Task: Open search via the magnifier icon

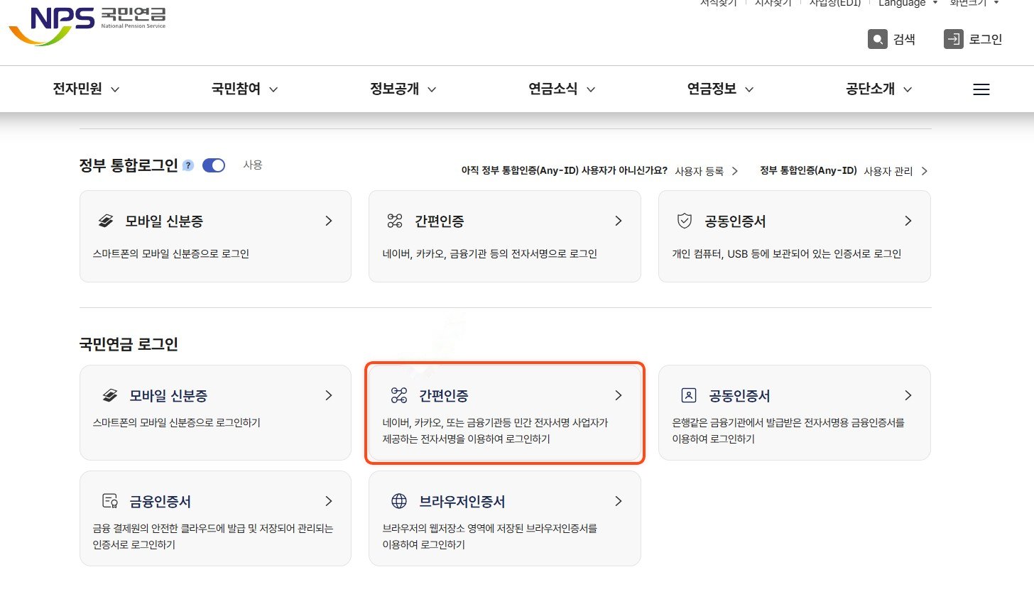Action: [878, 39]
